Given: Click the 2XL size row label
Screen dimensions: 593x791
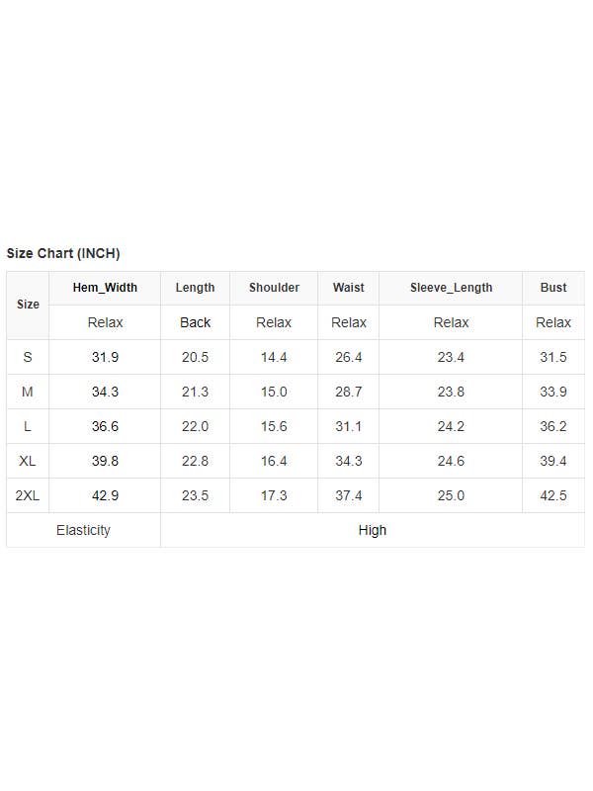Looking at the screenshot, I should [x=28, y=495].
